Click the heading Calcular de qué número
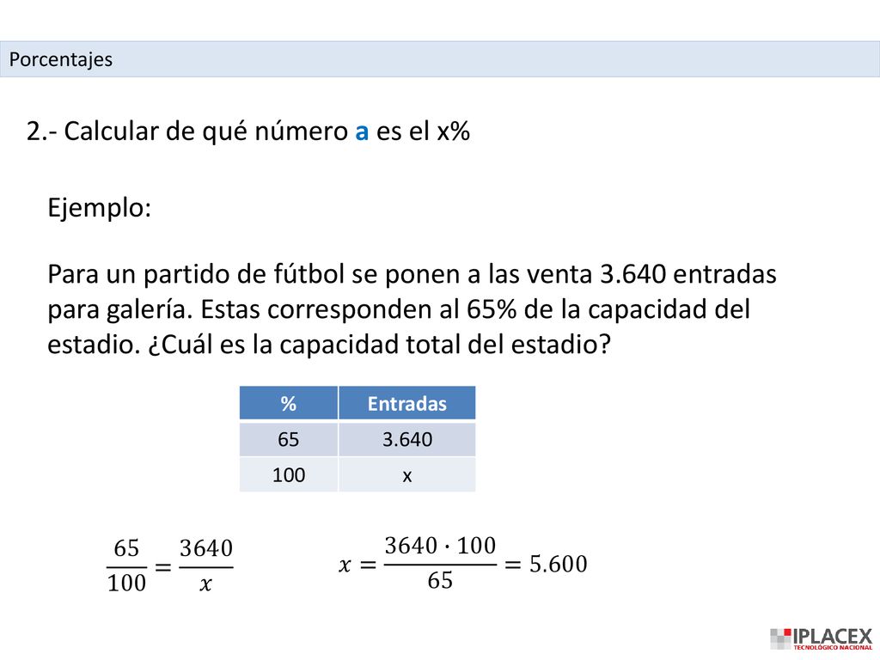This screenshot has width=880, height=660. coord(206,131)
